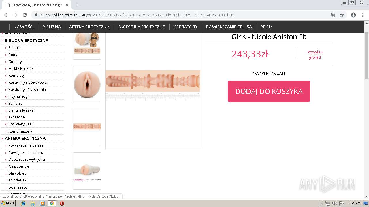Image resolution: width=369 pixels, height=207 pixels.
Task: Switch to Chrome in taskbar
Action: coord(52,203)
